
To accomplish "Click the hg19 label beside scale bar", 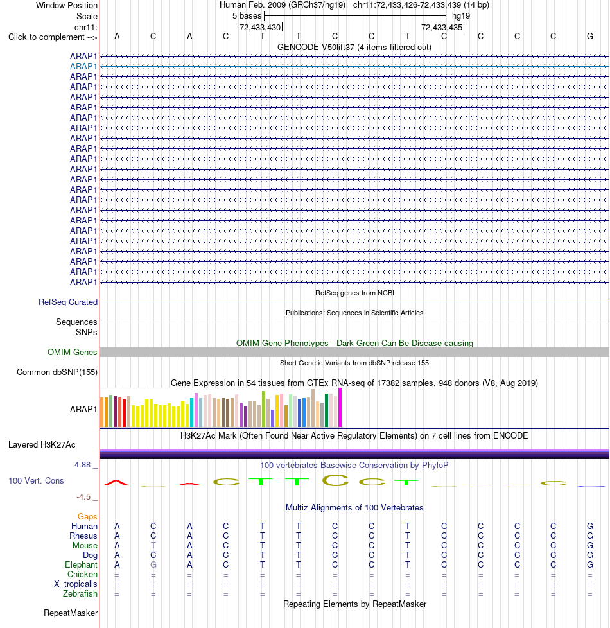I will click(461, 16).
